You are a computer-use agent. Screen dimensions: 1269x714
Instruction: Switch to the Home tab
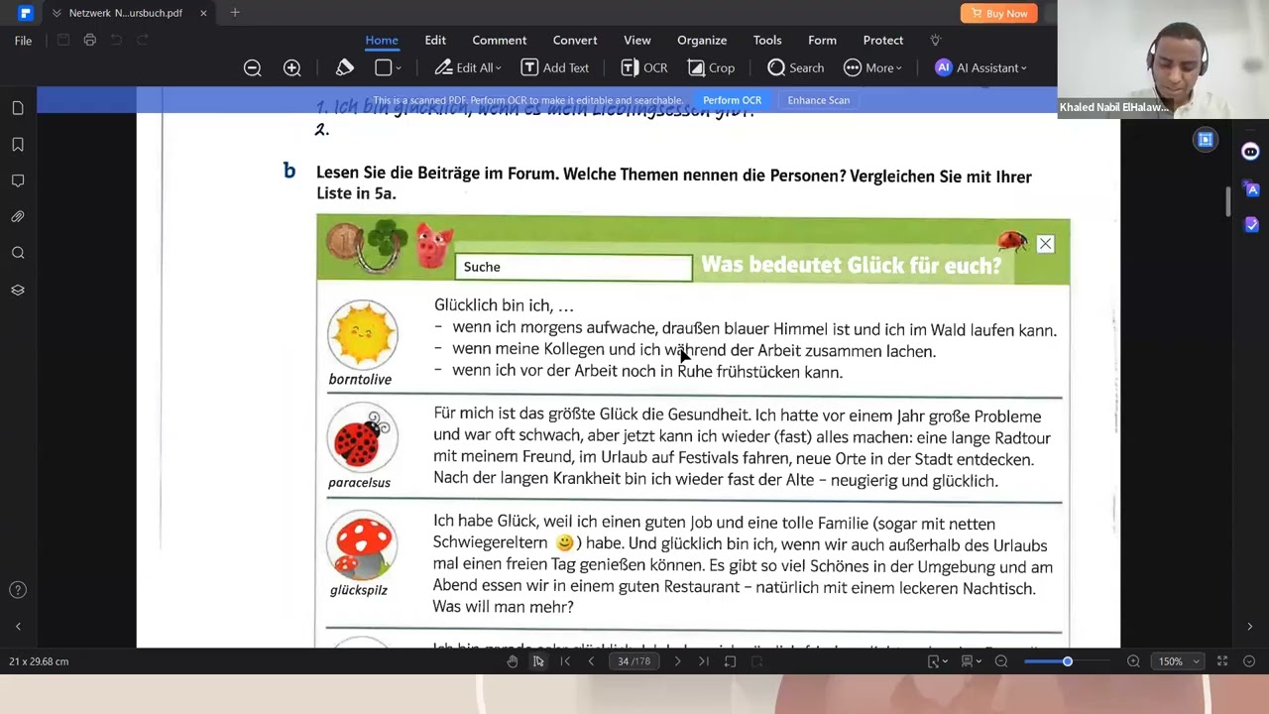[382, 40]
